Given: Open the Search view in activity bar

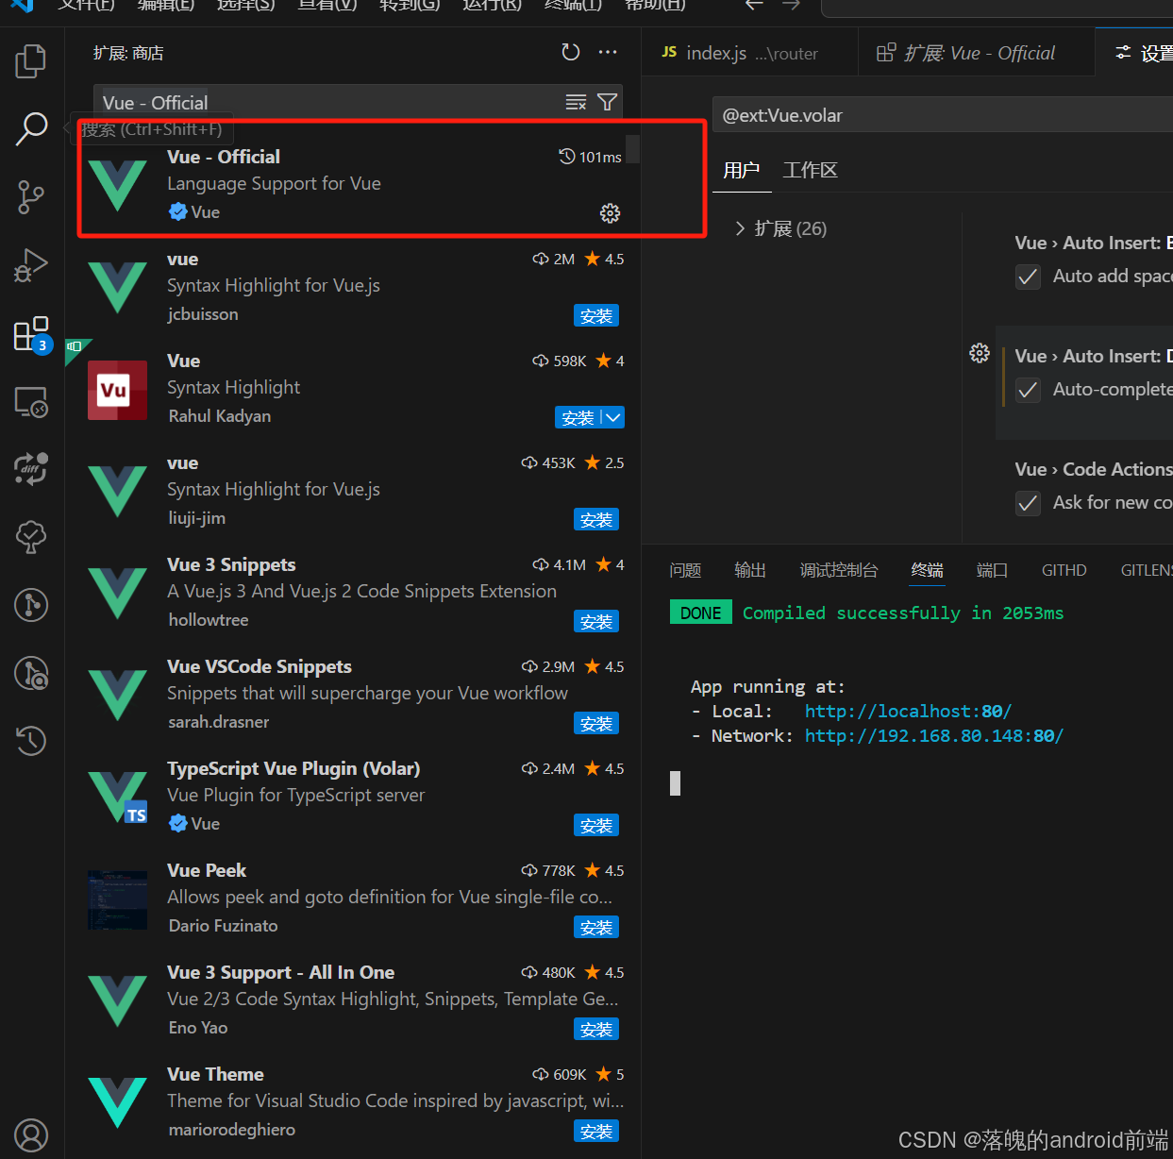Looking at the screenshot, I should (x=31, y=128).
